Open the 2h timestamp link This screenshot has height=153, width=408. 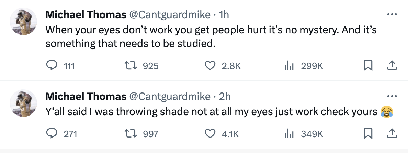[x=225, y=97]
